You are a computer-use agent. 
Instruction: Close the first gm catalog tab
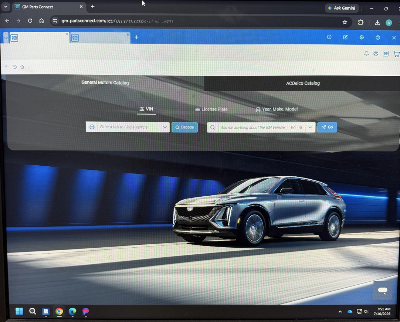(67, 34)
